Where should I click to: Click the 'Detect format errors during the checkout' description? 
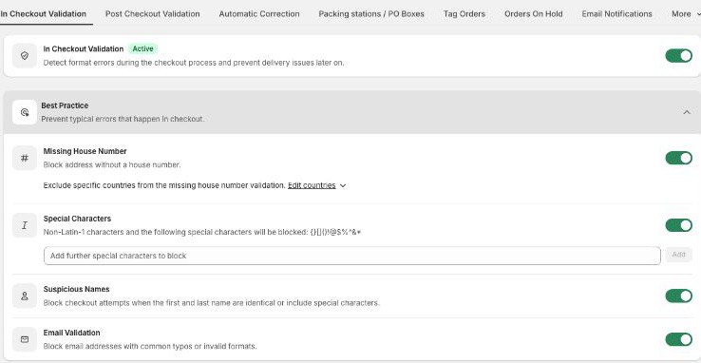[194, 63]
